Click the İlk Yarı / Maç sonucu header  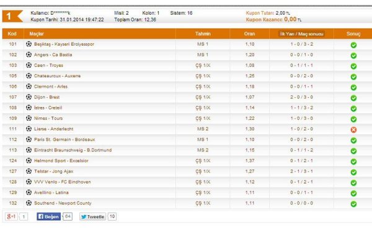coord(301,34)
